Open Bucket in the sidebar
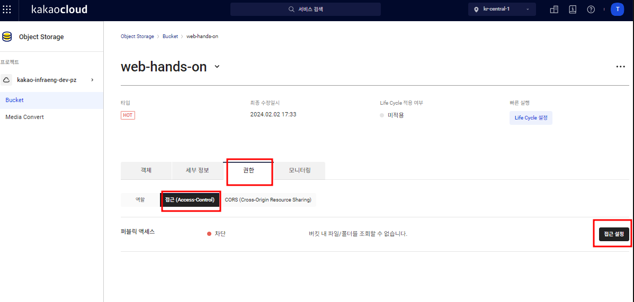Image resolution: width=634 pixels, height=302 pixels. click(52, 100)
